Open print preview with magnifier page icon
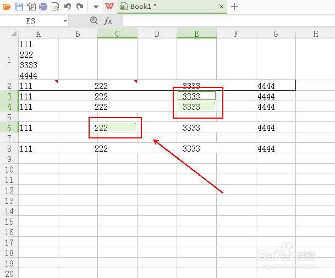Screen dimensions: 335x278 click(56, 7)
